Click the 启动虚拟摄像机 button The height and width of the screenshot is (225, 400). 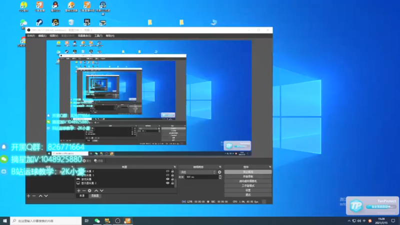tap(248, 181)
